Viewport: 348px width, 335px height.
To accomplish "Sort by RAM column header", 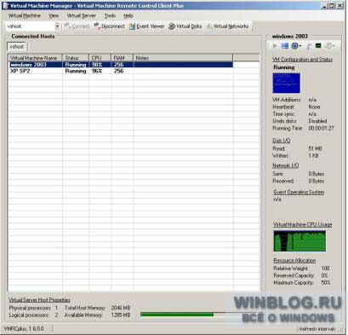I will tap(122, 58).
